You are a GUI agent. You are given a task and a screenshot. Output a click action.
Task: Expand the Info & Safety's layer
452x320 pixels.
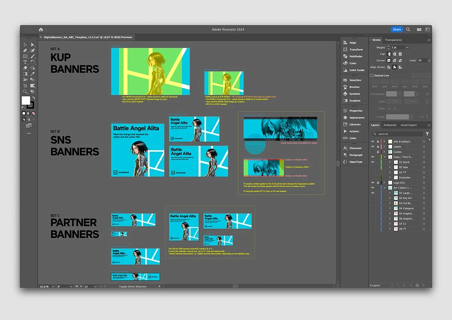point(385,142)
